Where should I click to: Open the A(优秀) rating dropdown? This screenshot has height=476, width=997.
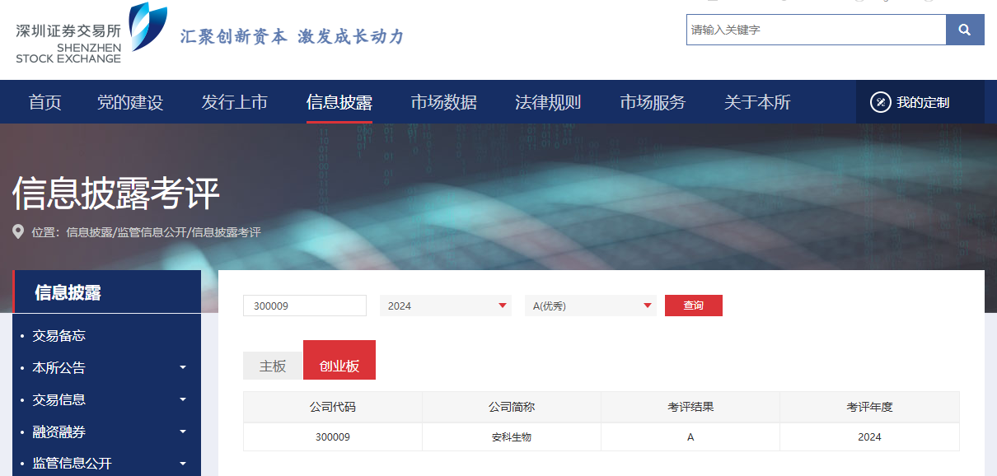(590, 306)
